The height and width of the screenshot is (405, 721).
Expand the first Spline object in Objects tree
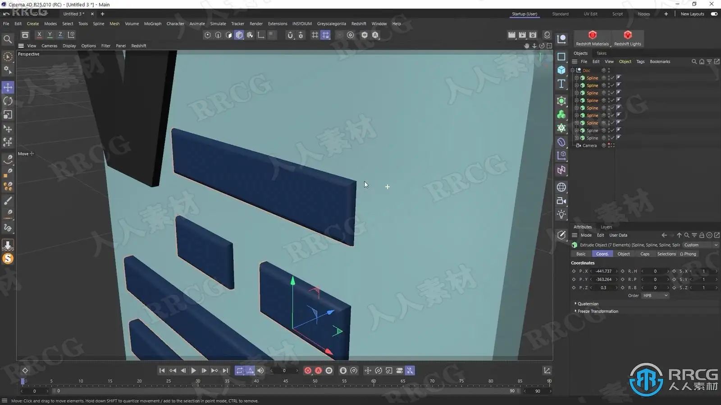pyautogui.click(x=576, y=78)
